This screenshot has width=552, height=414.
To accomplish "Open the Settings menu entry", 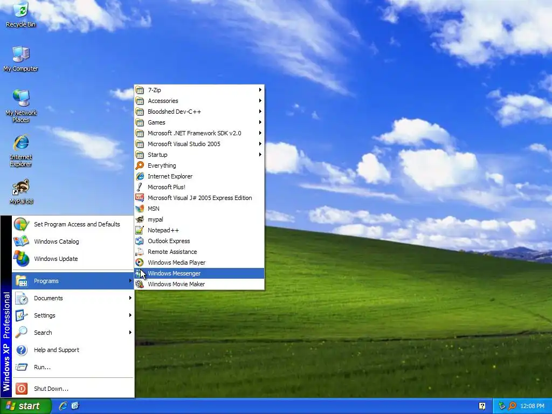I will coord(73,315).
